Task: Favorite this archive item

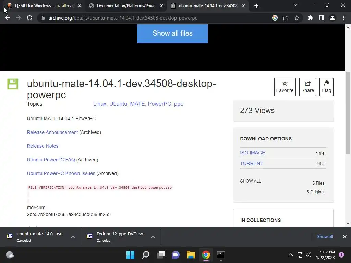Action: click(x=285, y=87)
